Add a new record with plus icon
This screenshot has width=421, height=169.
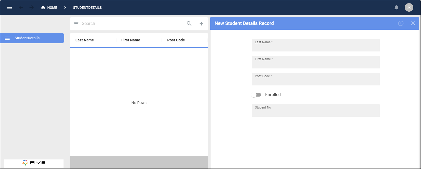pos(201,24)
